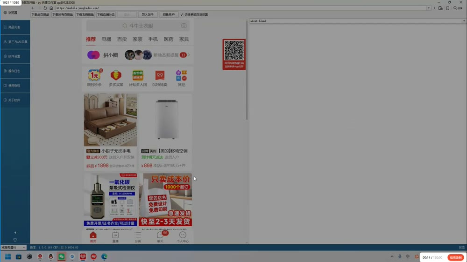Open Microsoft Edge in the taskbar
467x262 pixels.
pos(104,256)
